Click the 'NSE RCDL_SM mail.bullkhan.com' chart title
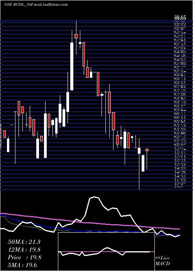Viewport: 193px width, 271px height. 36,5
